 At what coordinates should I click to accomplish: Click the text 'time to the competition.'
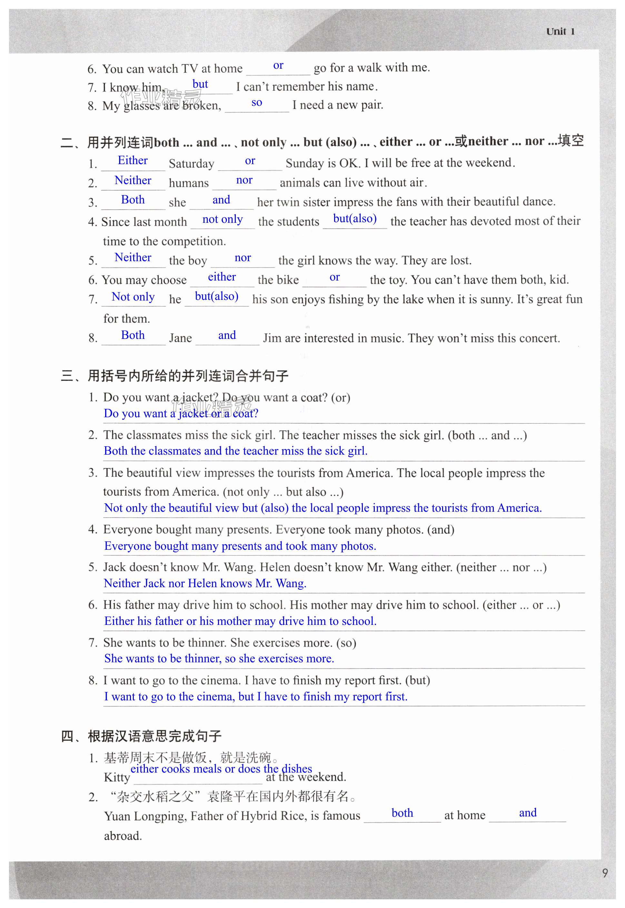pos(164,241)
